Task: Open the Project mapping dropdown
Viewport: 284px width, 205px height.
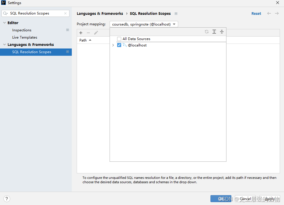Action: [144, 24]
